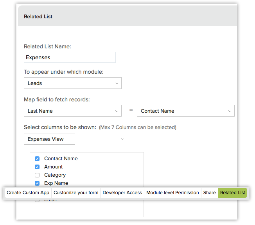255x225 pixels.
Task: Select the Module level Permission tab
Action: point(172,193)
